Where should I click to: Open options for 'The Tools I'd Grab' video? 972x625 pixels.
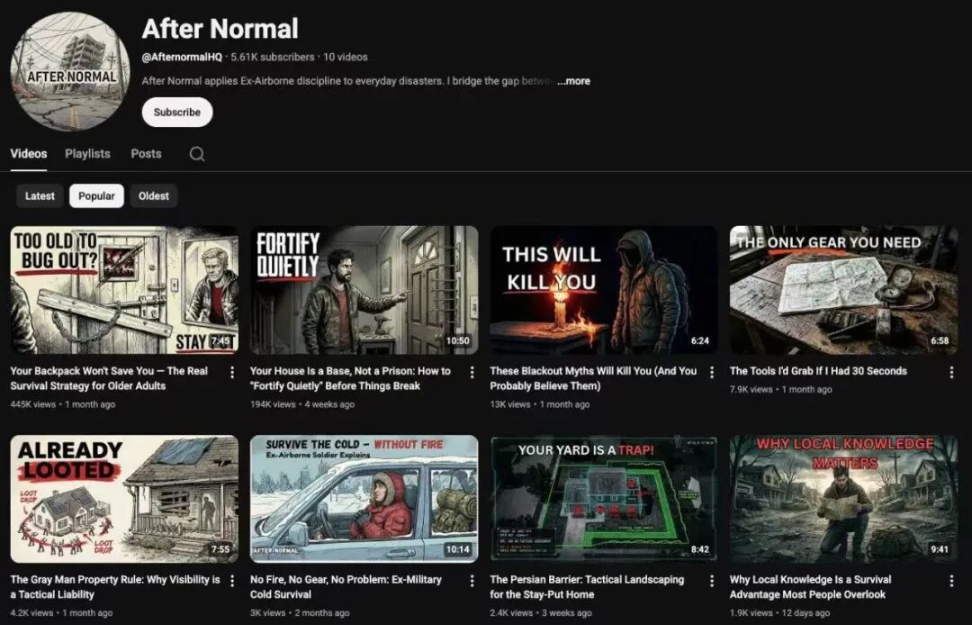[x=950, y=372]
